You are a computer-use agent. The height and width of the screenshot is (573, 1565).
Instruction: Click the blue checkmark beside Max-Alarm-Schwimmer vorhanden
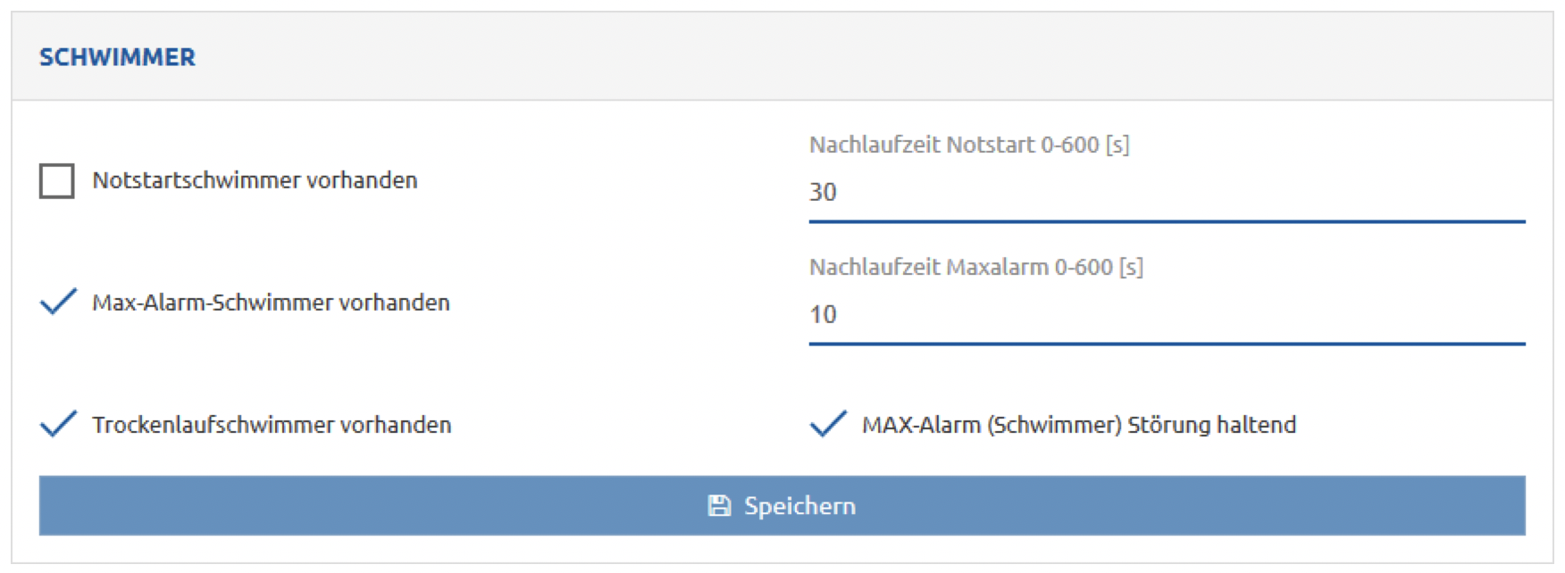point(58,302)
